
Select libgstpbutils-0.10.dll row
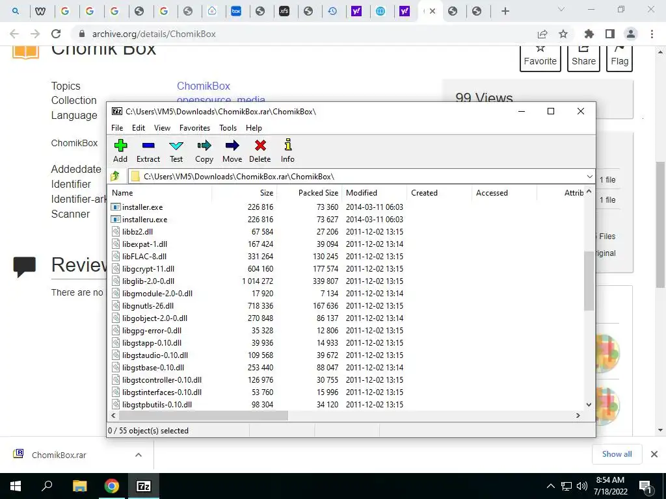(257, 404)
